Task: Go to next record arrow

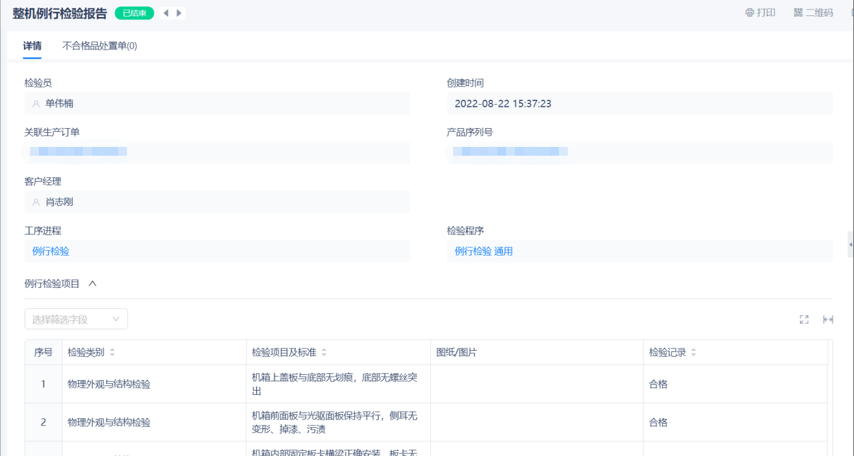Action: [179, 13]
